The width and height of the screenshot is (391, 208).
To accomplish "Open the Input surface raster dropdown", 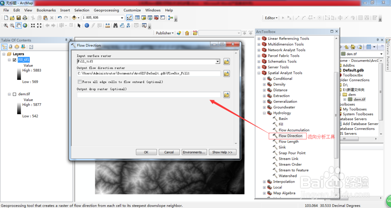I will 218,61.
